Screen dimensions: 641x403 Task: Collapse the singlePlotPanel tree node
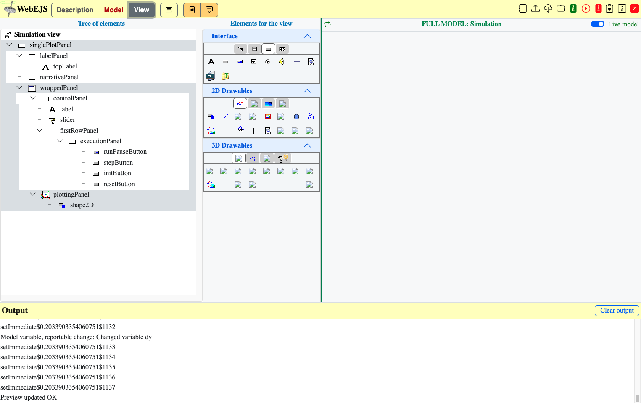pyautogui.click(x=9, y=45)
